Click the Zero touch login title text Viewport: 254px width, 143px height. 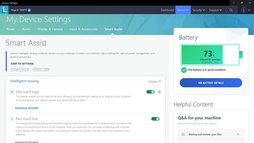[x=27, y=92]
